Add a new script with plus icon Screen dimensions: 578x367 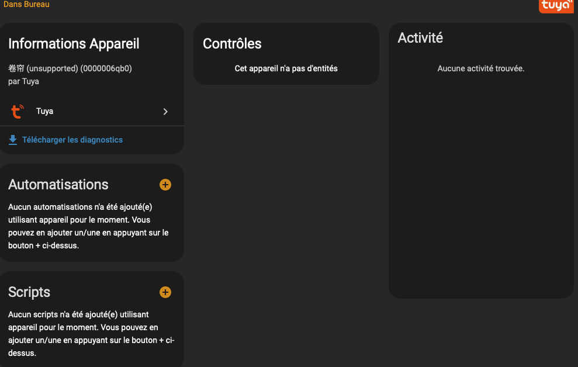tap(165, 292)
